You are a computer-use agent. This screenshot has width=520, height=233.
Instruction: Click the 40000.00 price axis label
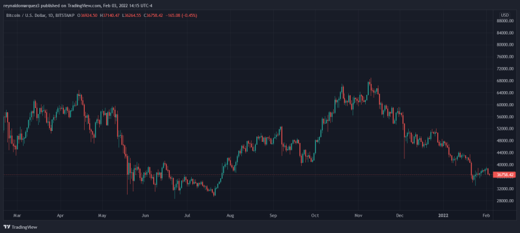coord(505,165)
